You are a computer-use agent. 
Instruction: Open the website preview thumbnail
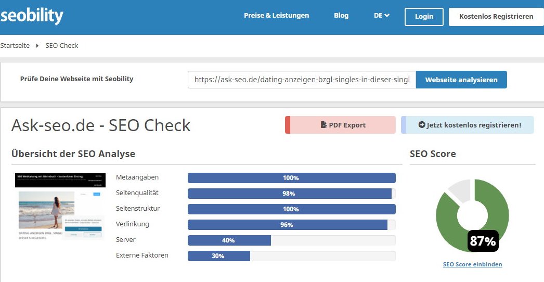[60, 207]
